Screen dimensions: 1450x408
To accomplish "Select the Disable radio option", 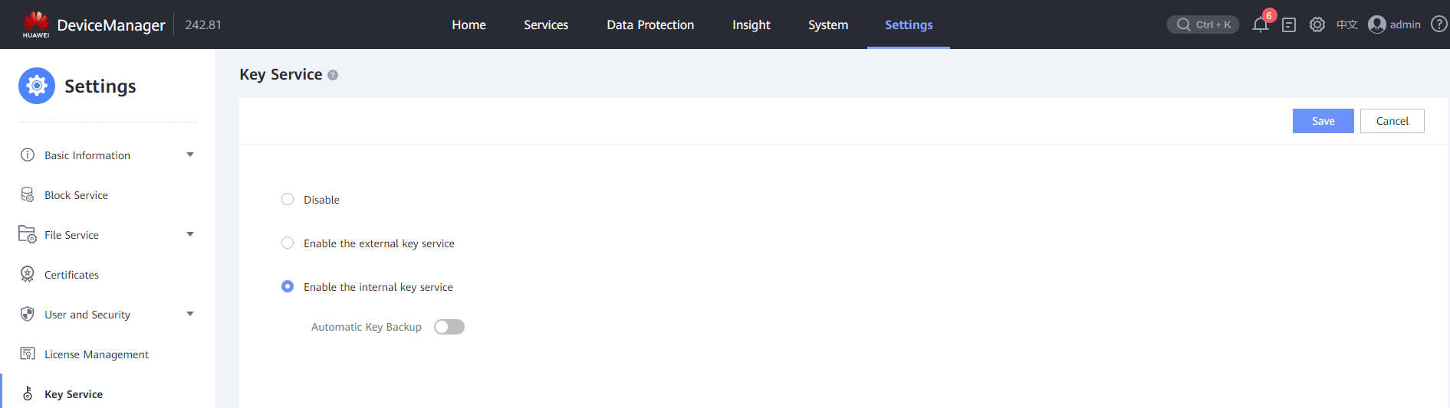I will [288, 199].
